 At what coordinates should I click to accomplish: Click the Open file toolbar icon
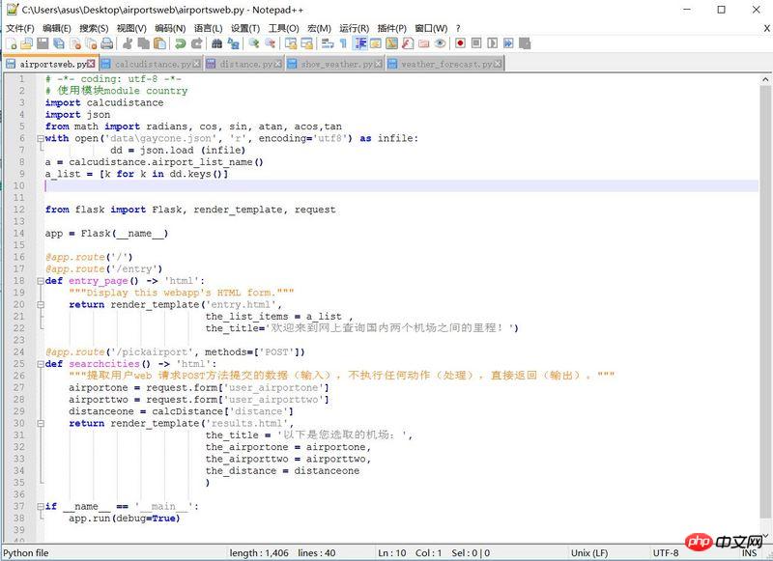click(x=27, y=43)
